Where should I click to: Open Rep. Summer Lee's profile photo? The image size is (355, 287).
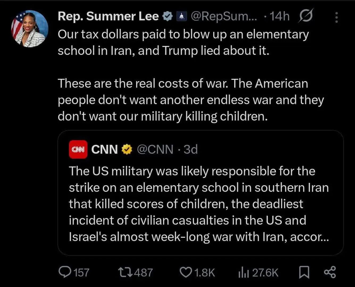pyautogui.click(x=30, y=29)
